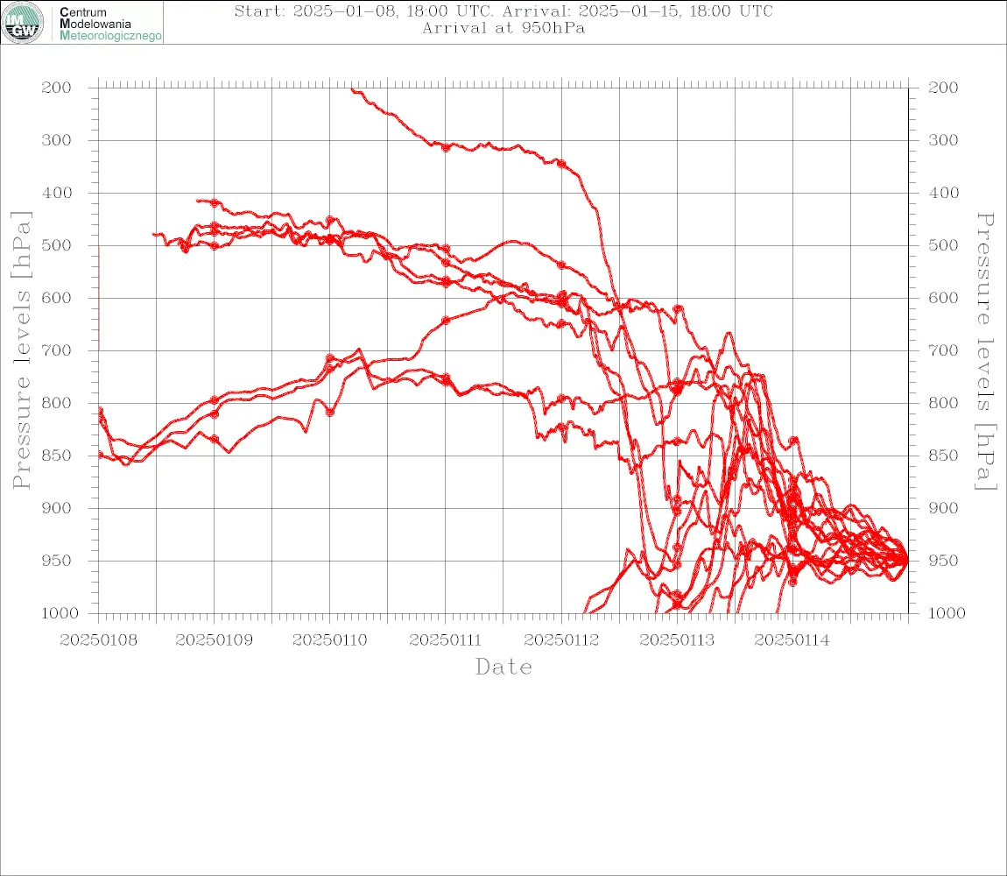Click the 20250110 date label
The image size is (1007, 876).
pos(329,640)
